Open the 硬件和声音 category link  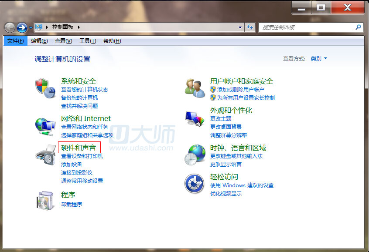tap(79, 148)
